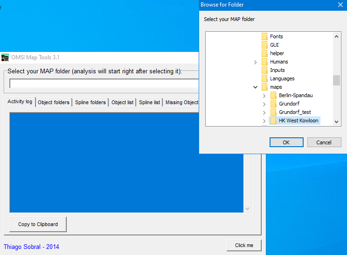
Task: Expand the HK West Kowloon folder
Action: [x=264, y=121]
